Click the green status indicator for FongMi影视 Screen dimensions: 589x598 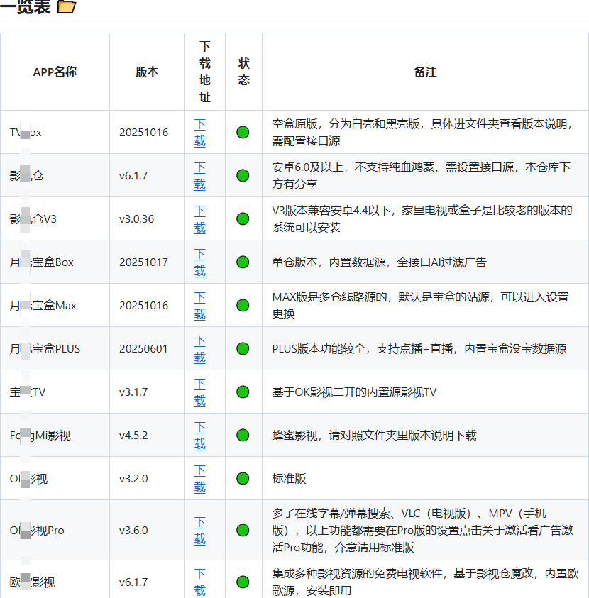pyautogui.click(x=243, y=435)
